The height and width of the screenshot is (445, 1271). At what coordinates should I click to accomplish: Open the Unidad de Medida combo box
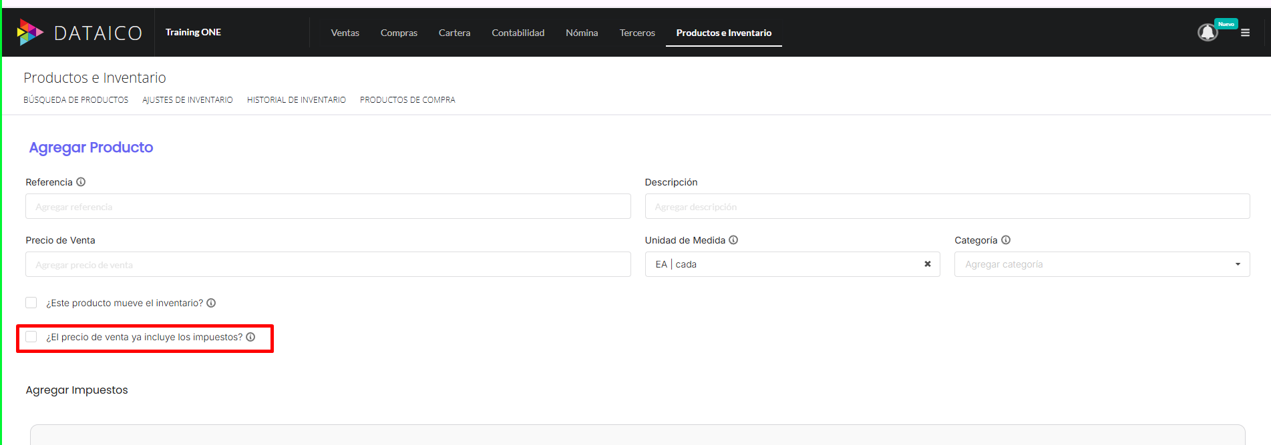(781, 264)
